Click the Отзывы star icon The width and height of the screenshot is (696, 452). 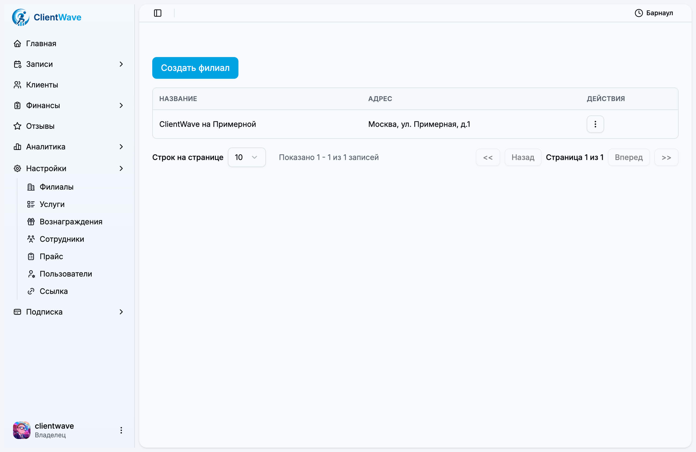[18, 126]
